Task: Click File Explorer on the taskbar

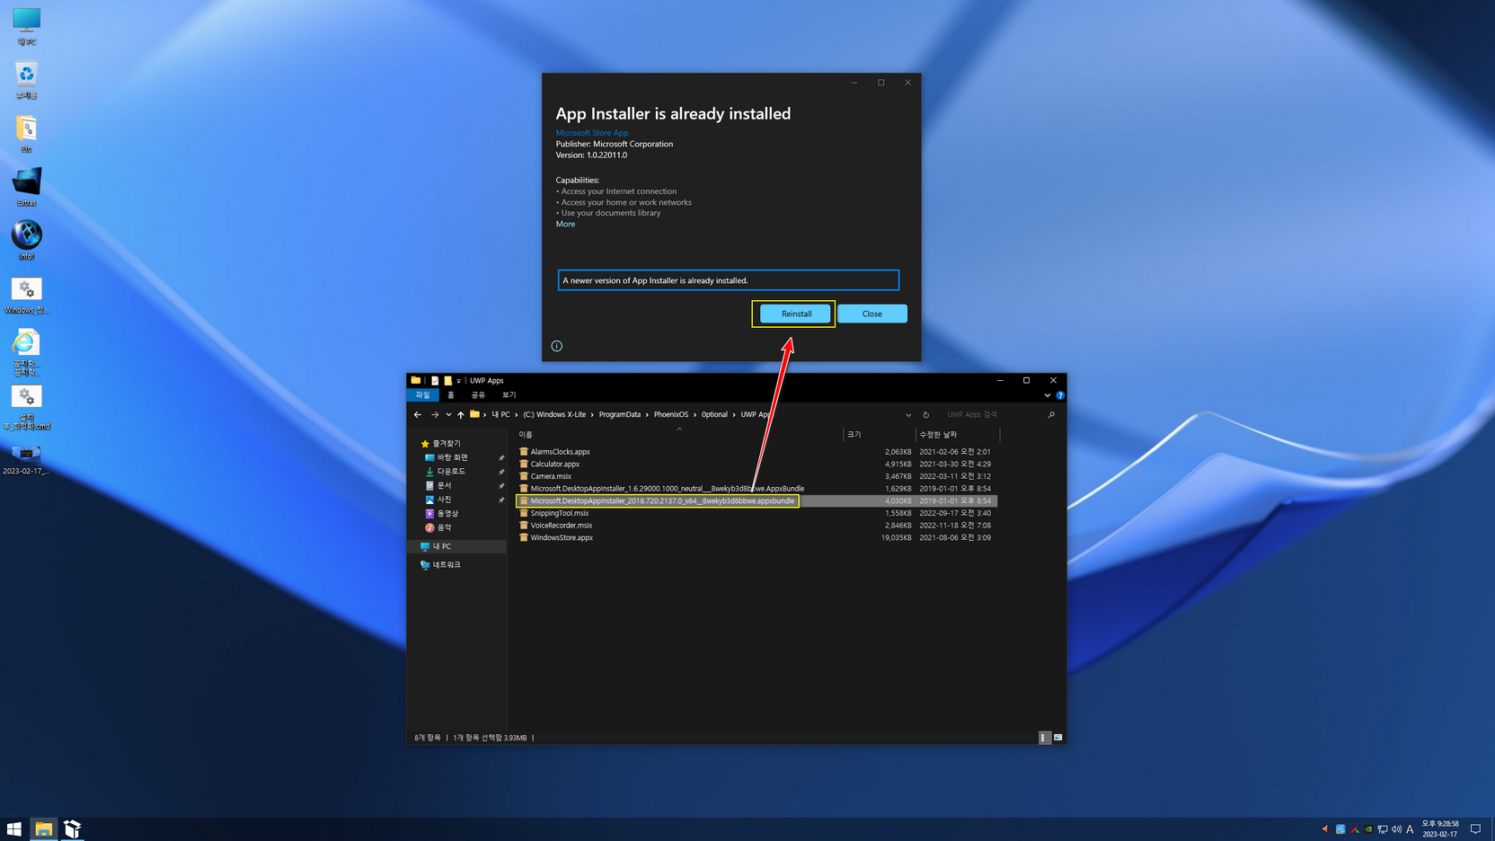Action: pos(43,829)
